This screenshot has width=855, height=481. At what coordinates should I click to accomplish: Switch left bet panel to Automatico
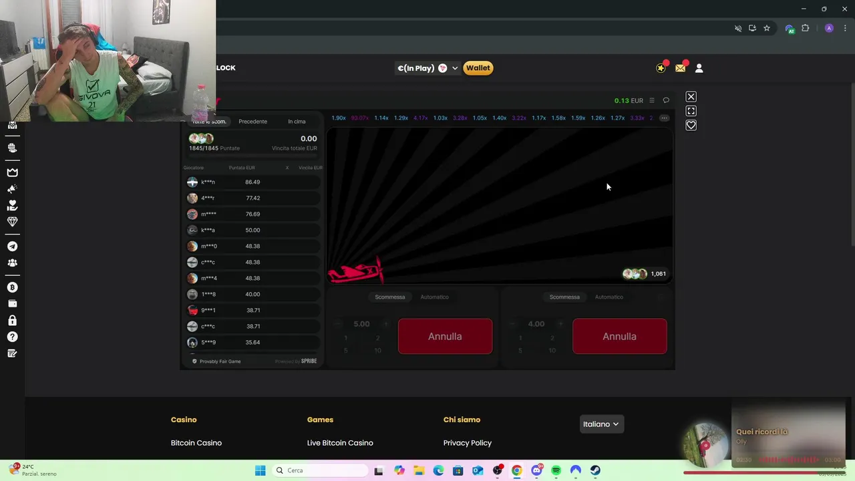[x=434, y=297]
